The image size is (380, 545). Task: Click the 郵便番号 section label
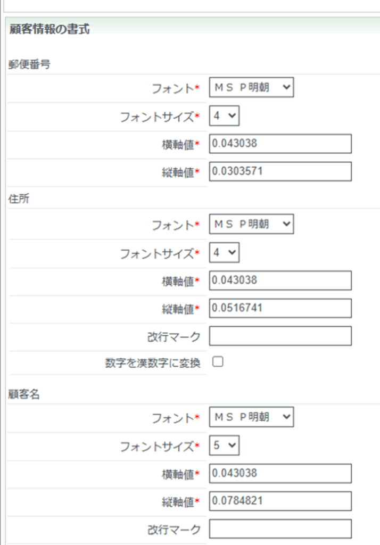click(x=29, y=64)
